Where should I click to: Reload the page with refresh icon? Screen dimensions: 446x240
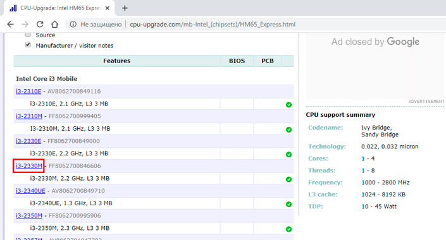pos(40,25)
